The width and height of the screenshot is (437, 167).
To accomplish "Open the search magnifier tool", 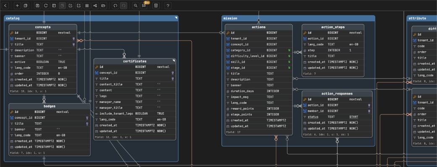I will 136,5.
